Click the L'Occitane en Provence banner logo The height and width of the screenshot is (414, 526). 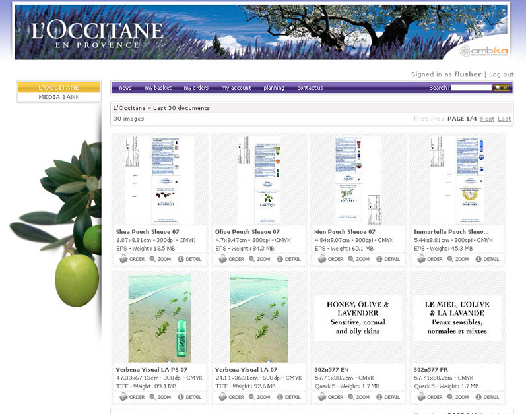[x=97, y=34]
